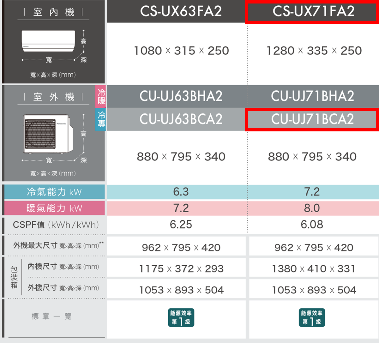Click 962 × 795 × 420 in CS-UX63FA2 column
379x343 pixels.
(181, 248)
